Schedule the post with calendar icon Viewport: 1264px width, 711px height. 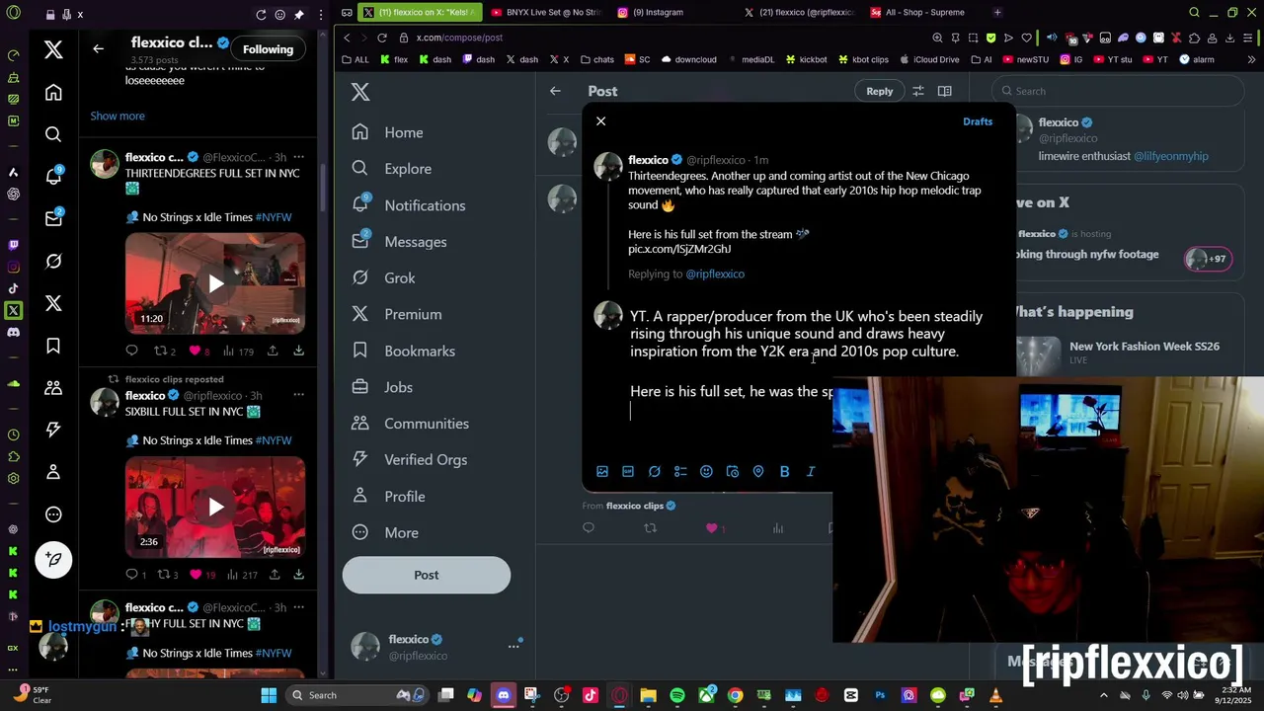pos(732,472)
